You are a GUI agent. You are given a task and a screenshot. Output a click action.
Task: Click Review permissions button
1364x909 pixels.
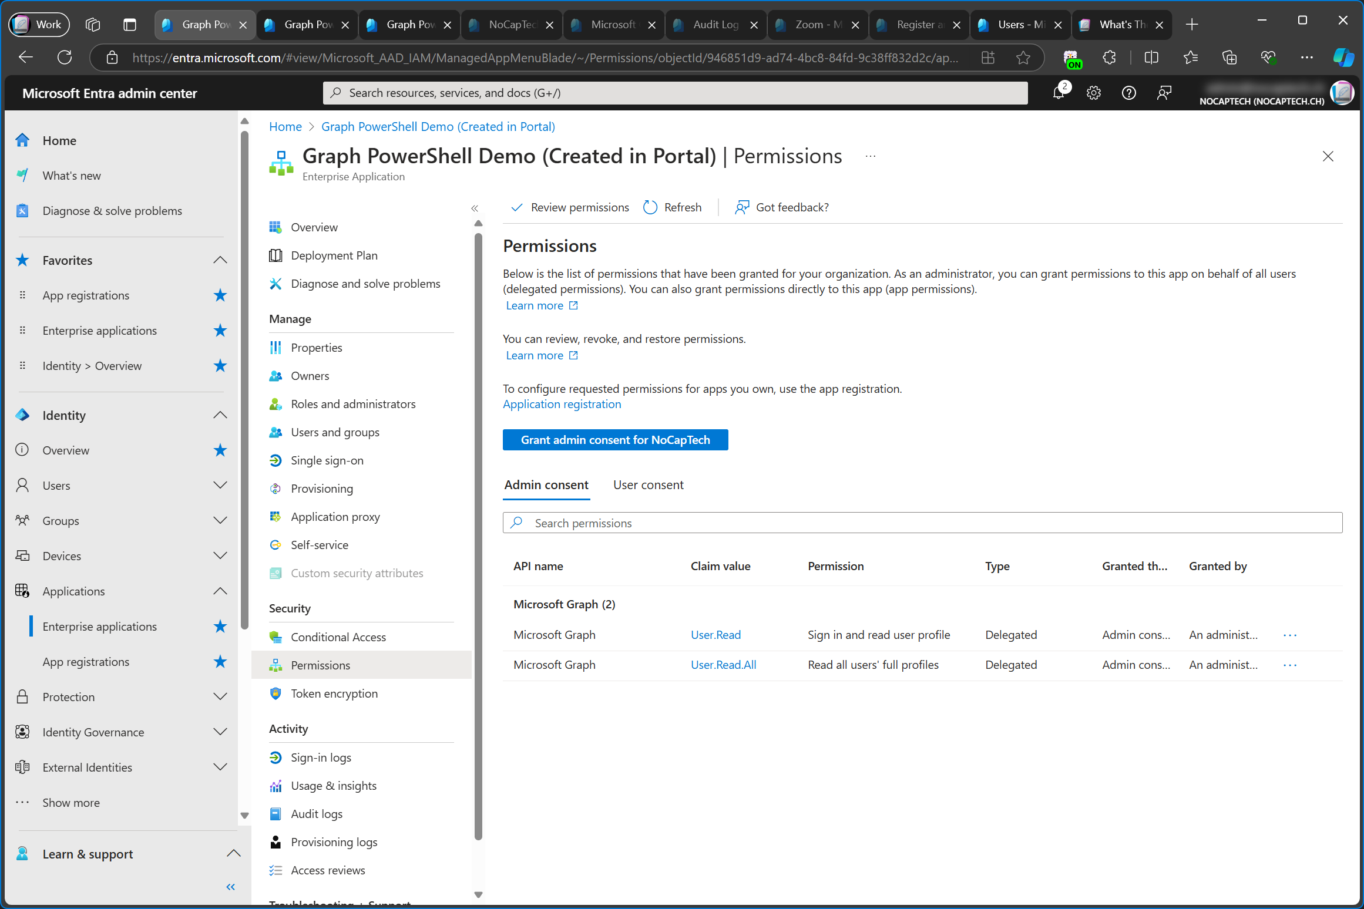570,207
